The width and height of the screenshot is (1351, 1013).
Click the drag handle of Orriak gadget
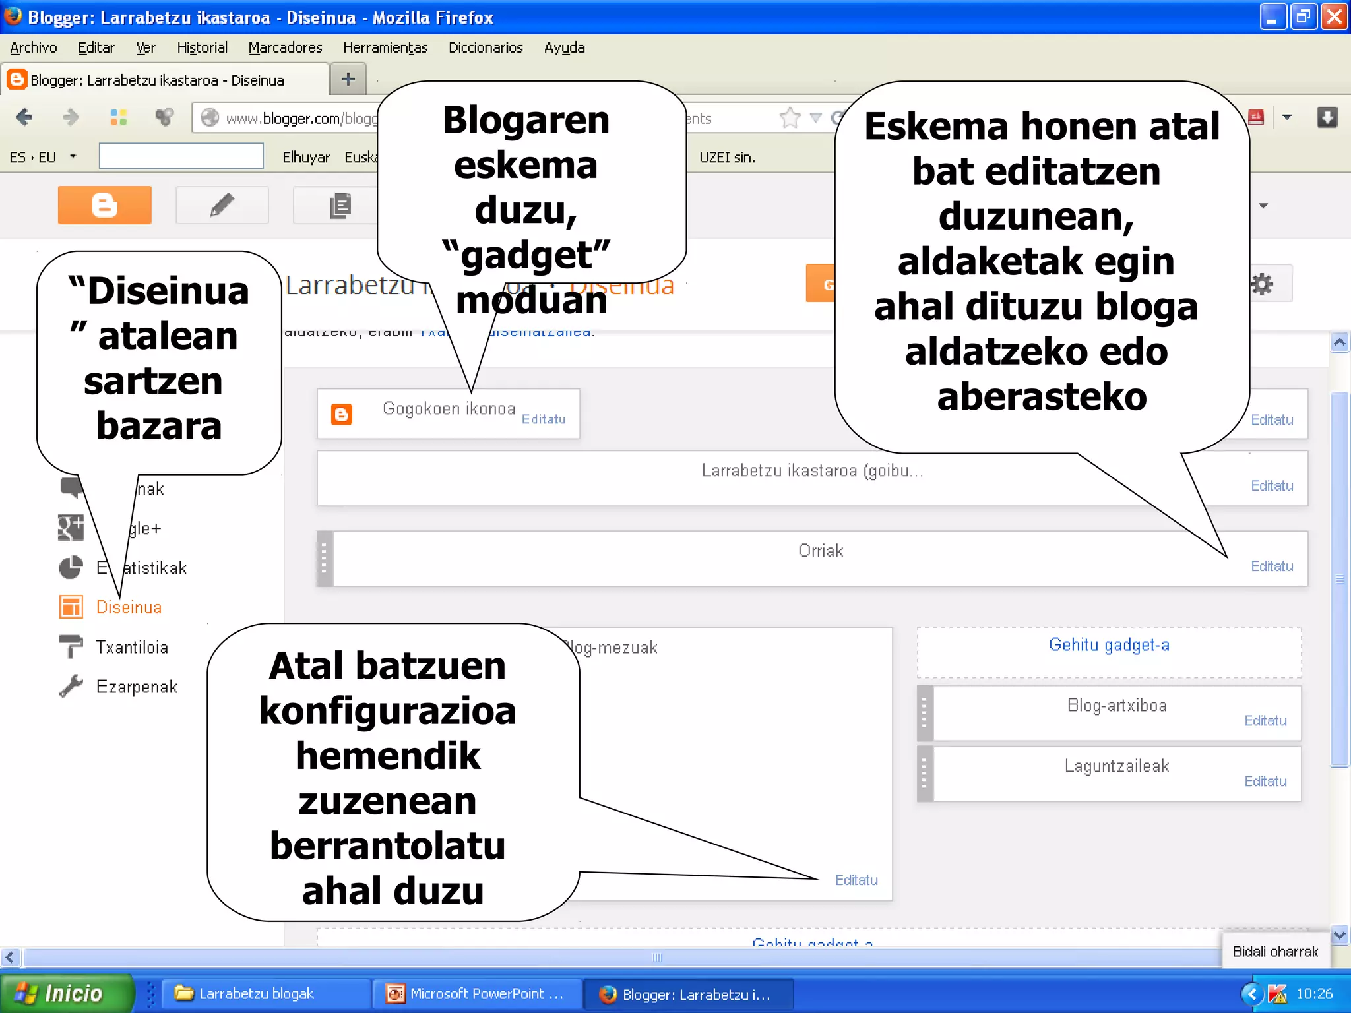click(324, 559)
